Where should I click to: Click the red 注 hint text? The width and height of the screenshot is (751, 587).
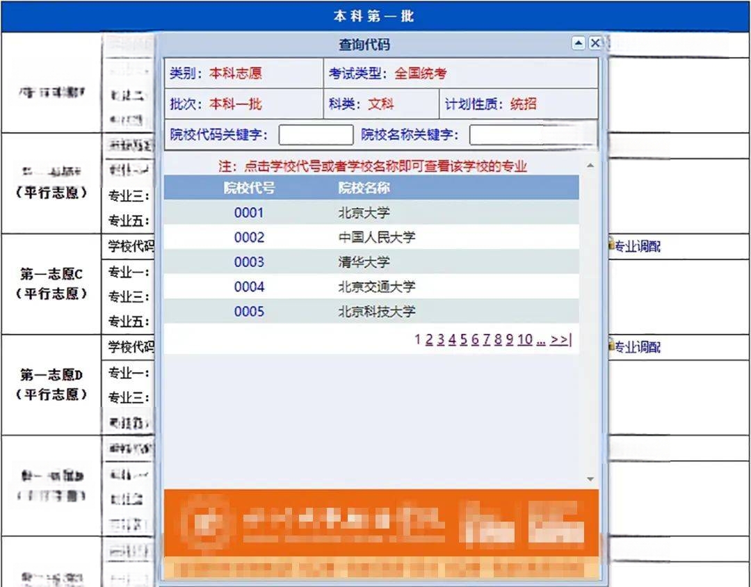[x=373, y=166]
